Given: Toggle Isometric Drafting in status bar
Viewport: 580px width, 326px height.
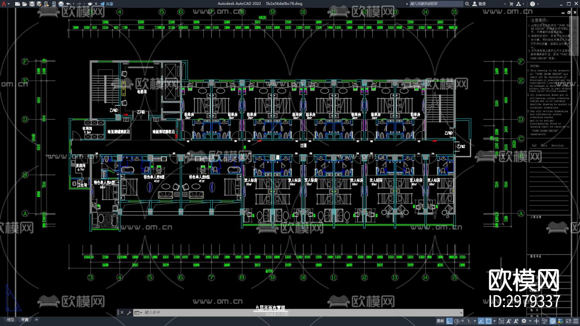Looking at the screenshot, I should 469,321.
